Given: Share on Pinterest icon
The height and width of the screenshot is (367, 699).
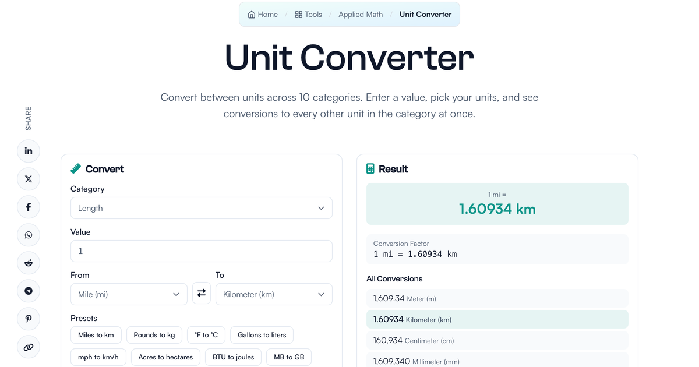Looking at the screenshot, I should tap(29, 319).
